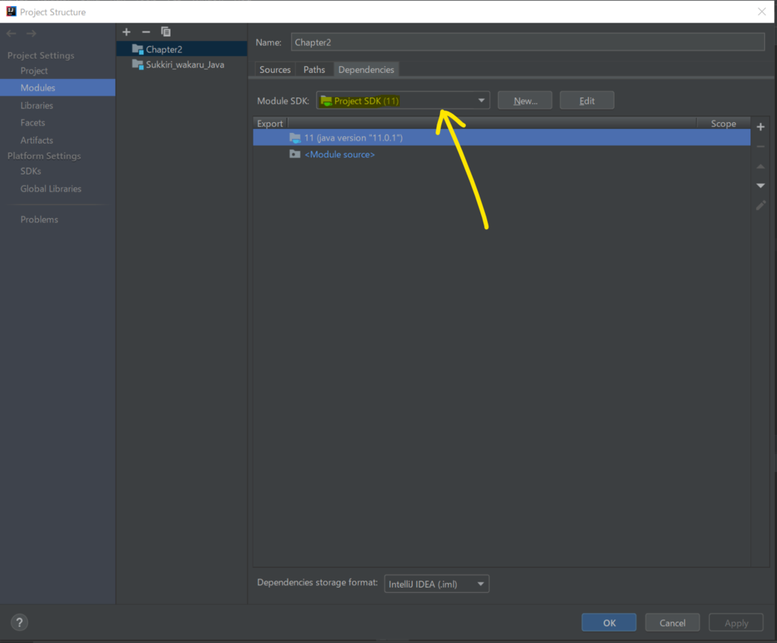Open Artifacts settings section
This screenshot has width=777, height=643.
coord(36,140)
